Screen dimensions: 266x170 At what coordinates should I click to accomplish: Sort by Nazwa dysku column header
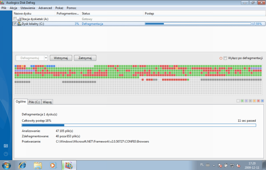(34, 13)
